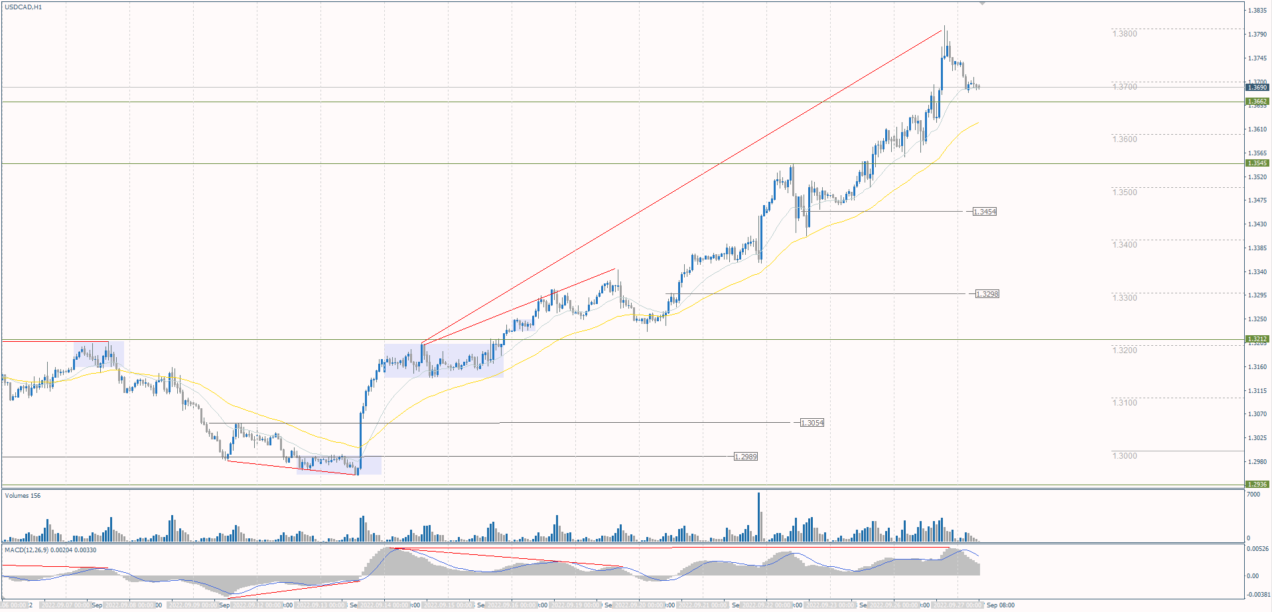This screenshot has width=1272, height=612.
Task: Click the chart shift triangle marker at top
Action: (982, 4)
